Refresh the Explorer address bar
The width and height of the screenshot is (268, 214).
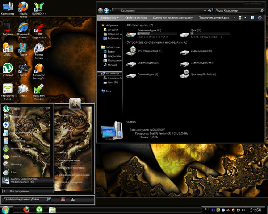point(210,11)
